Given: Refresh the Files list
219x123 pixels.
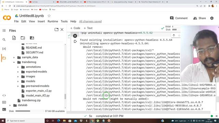Looking at the screenshot, I should [23, 38].
